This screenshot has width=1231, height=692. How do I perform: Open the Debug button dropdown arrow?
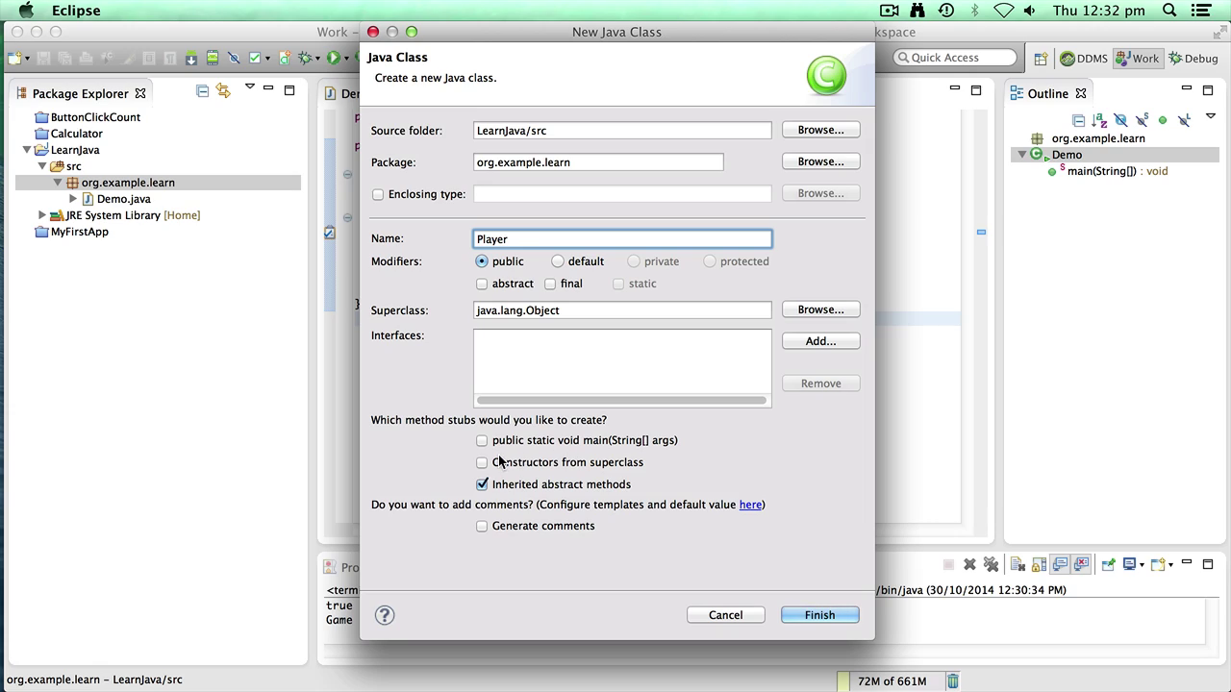click(x=318, y=59)
